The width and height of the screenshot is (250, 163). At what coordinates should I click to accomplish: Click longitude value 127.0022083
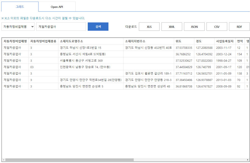tap(204, 61)
